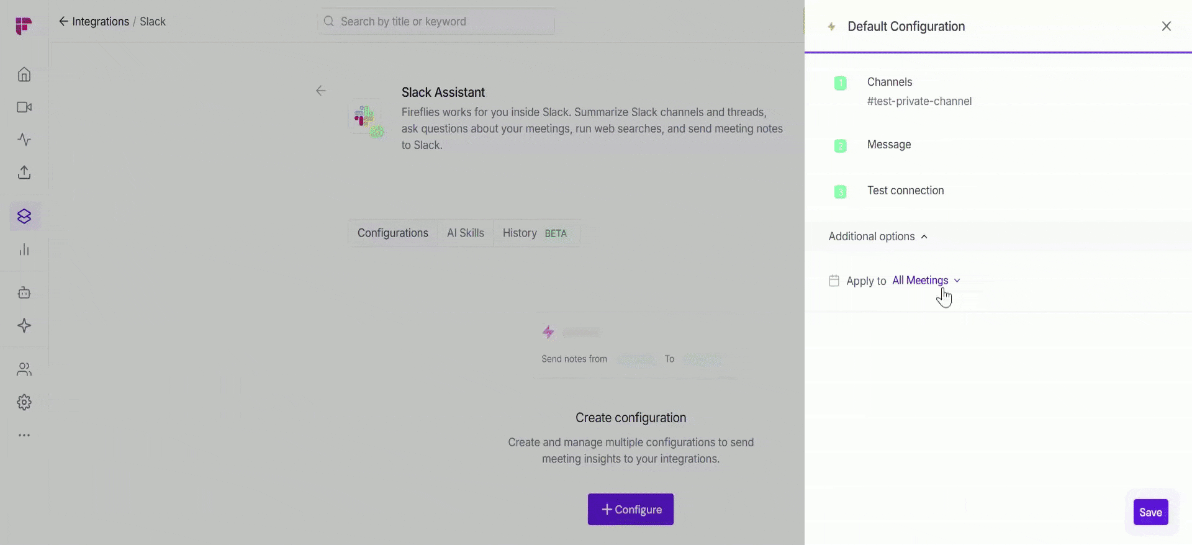Open the AI sparkle sidebar icon
This screenshot has height=545, width=1192.
[24, 326]
